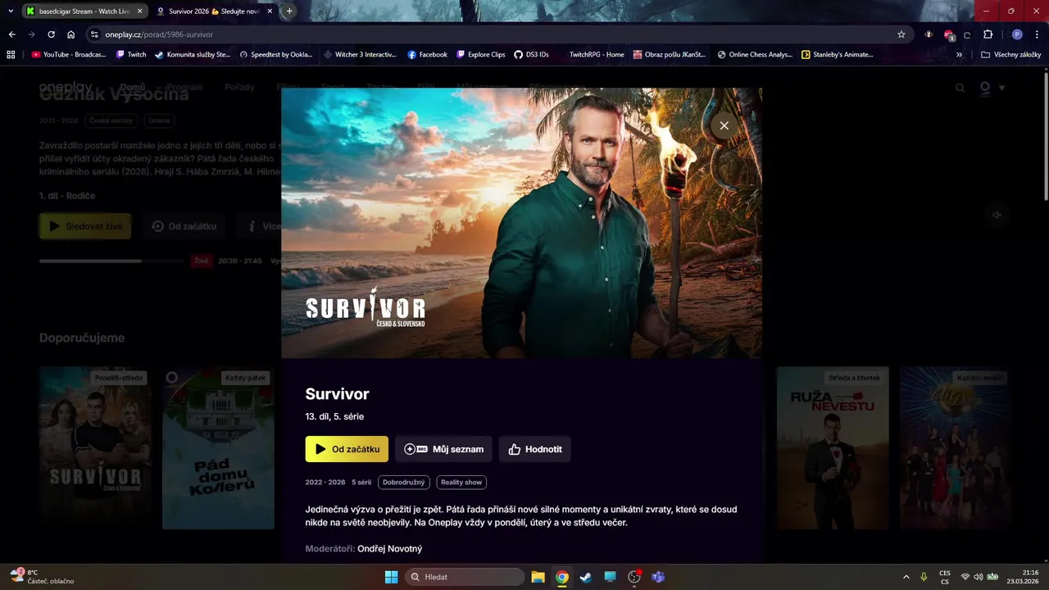This screenshot has width=1049, height=590.
Task: Open the Online Chess Analysis bookmark
Action: pyautogui.click(x=755, y=55)
